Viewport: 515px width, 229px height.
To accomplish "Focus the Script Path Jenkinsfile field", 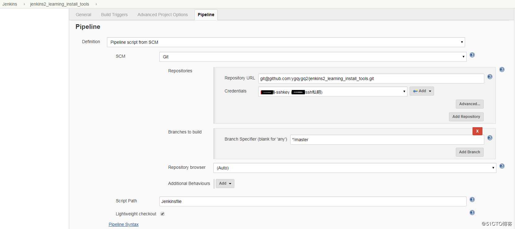I will tap(313, 201).
